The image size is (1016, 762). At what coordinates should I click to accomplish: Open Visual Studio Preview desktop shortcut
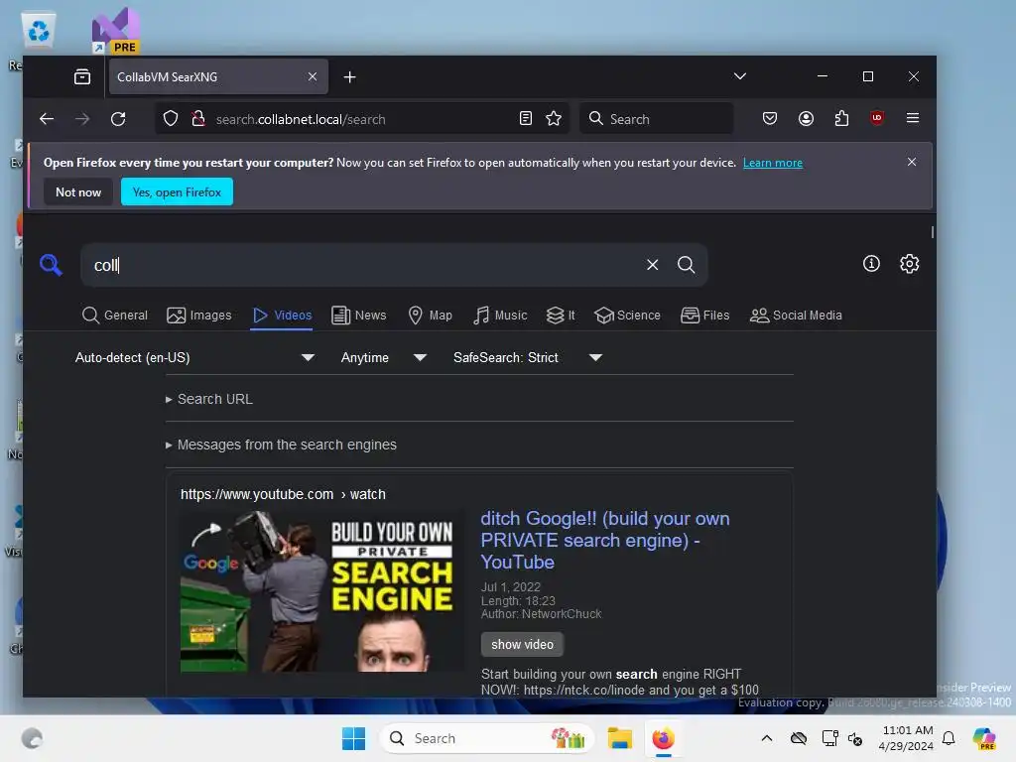115,31
